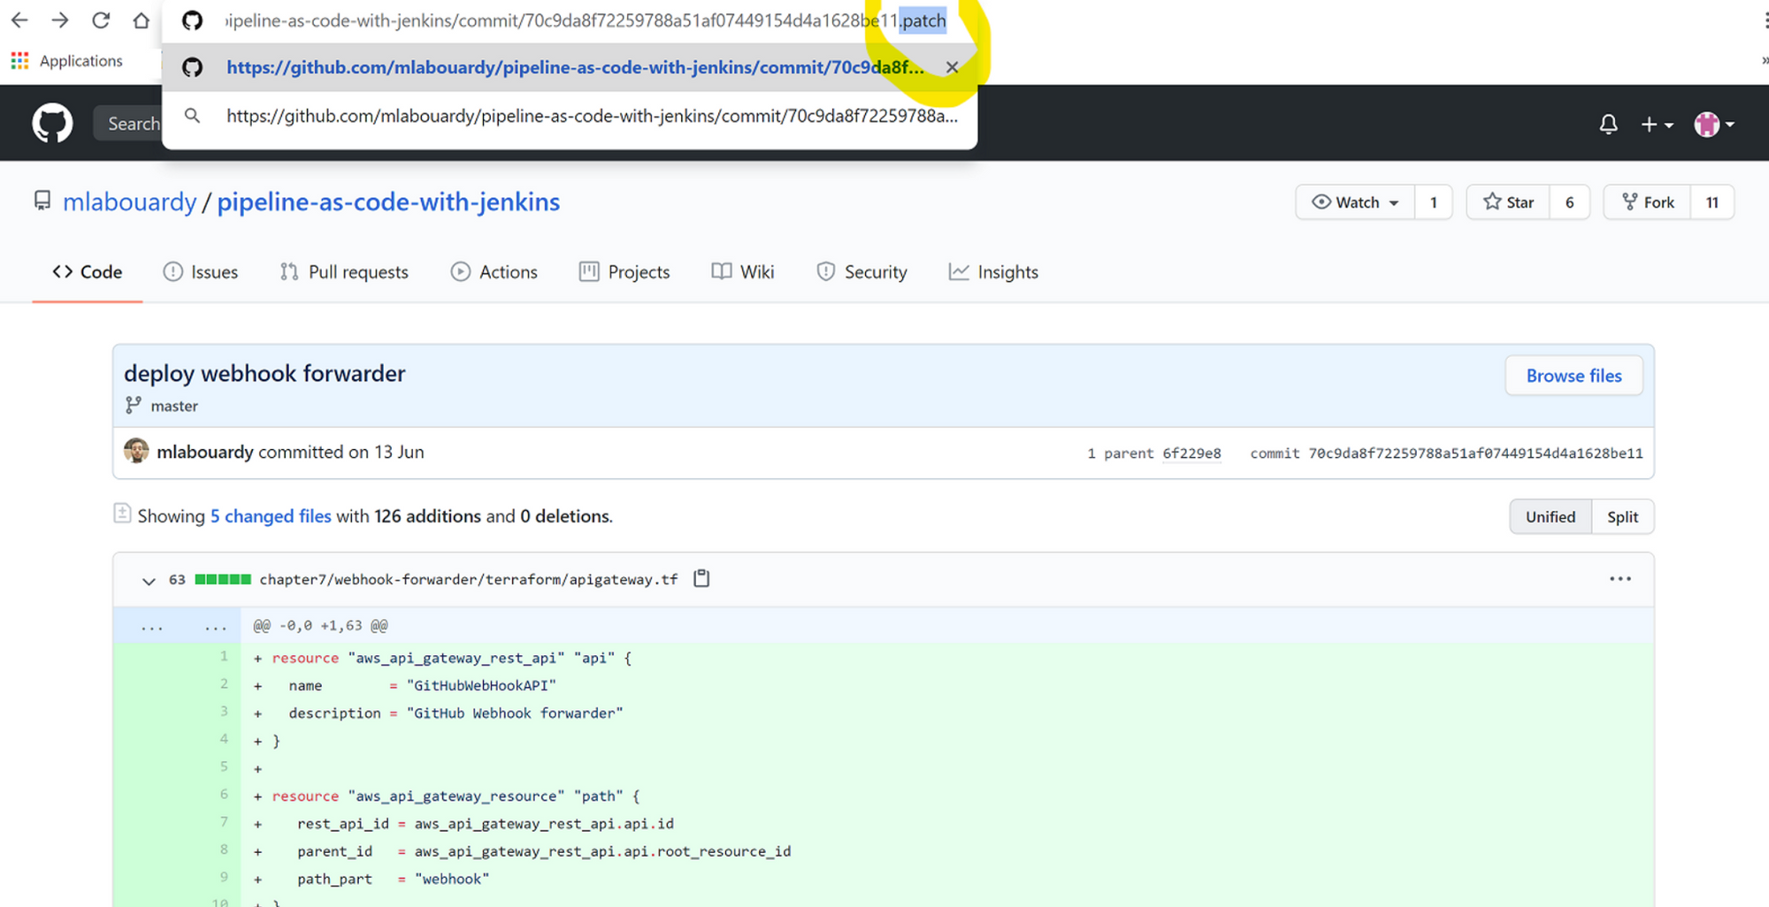Click the commit title deploy webhook forwarder
1769x907 pixels.
(264, 374)
